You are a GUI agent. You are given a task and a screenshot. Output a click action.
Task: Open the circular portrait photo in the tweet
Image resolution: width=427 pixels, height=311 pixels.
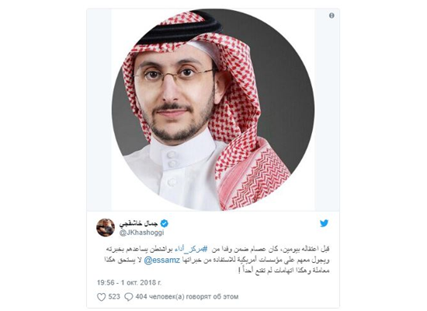(213, 110)
